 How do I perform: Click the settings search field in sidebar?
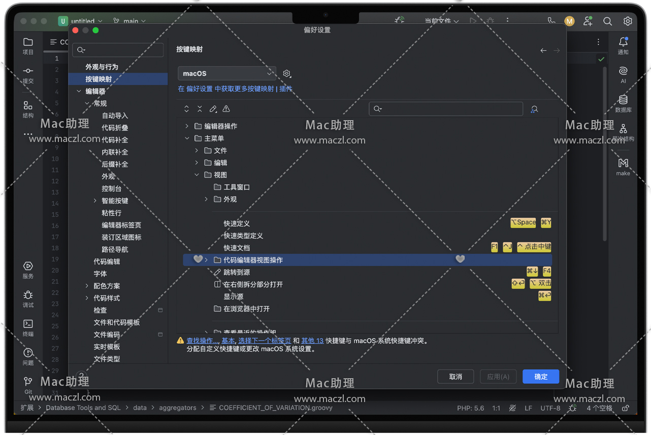(118, 50)
